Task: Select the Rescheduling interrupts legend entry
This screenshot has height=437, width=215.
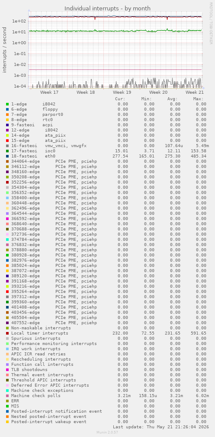Action: point(41,359)
